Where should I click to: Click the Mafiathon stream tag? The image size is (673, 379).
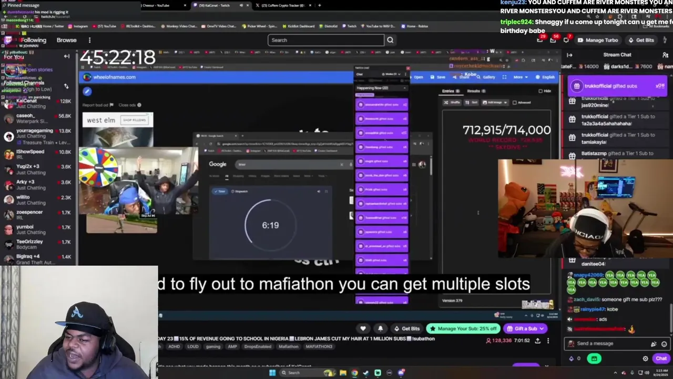click(288, 347)
